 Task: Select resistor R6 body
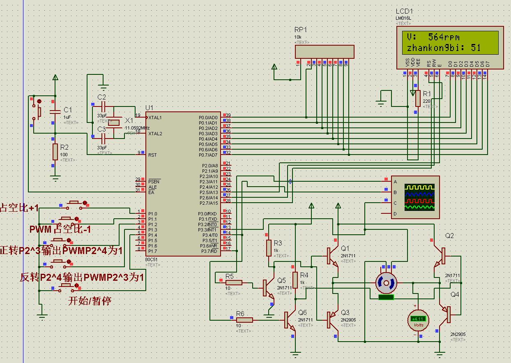[244, 320]
